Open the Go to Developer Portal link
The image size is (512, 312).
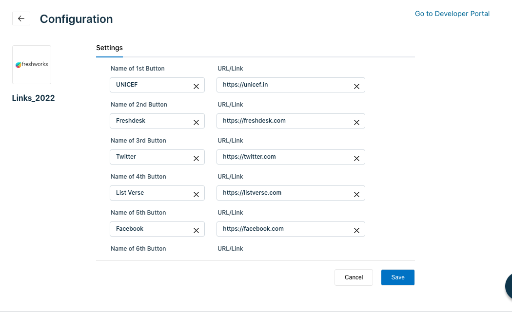(452, 14)
